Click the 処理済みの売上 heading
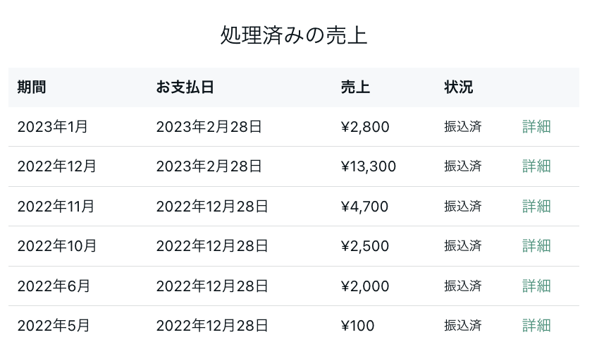Image resolution: width=592 pixels, height=354 pixels. pyautogui.click(x=294, y=35)
